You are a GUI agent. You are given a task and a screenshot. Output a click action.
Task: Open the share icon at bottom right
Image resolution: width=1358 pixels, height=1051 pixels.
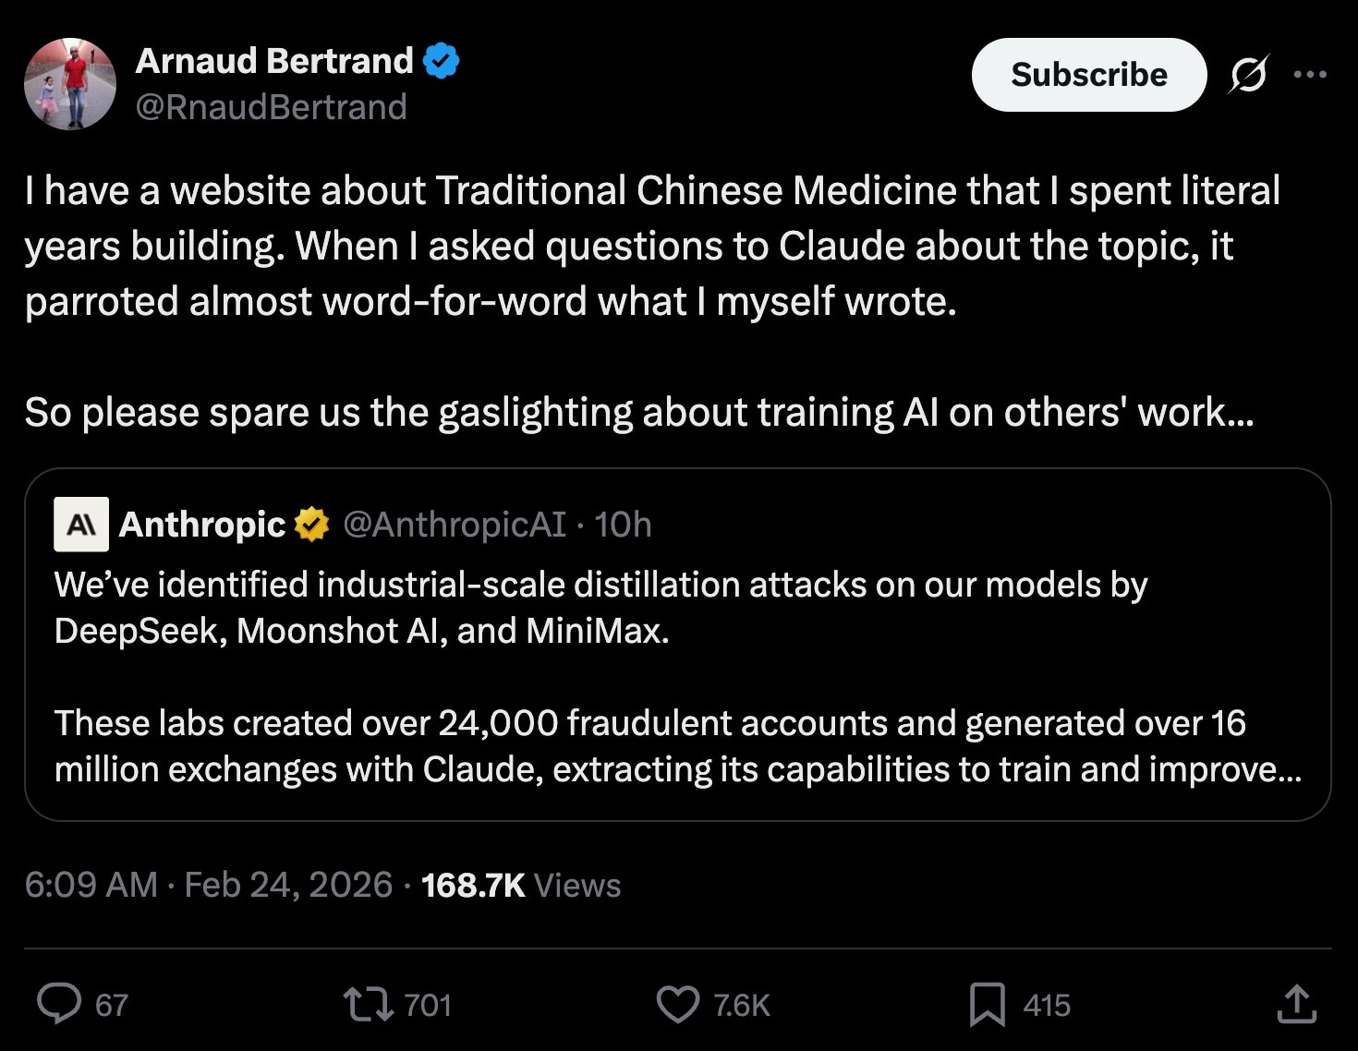(x=1297, y=1005)
